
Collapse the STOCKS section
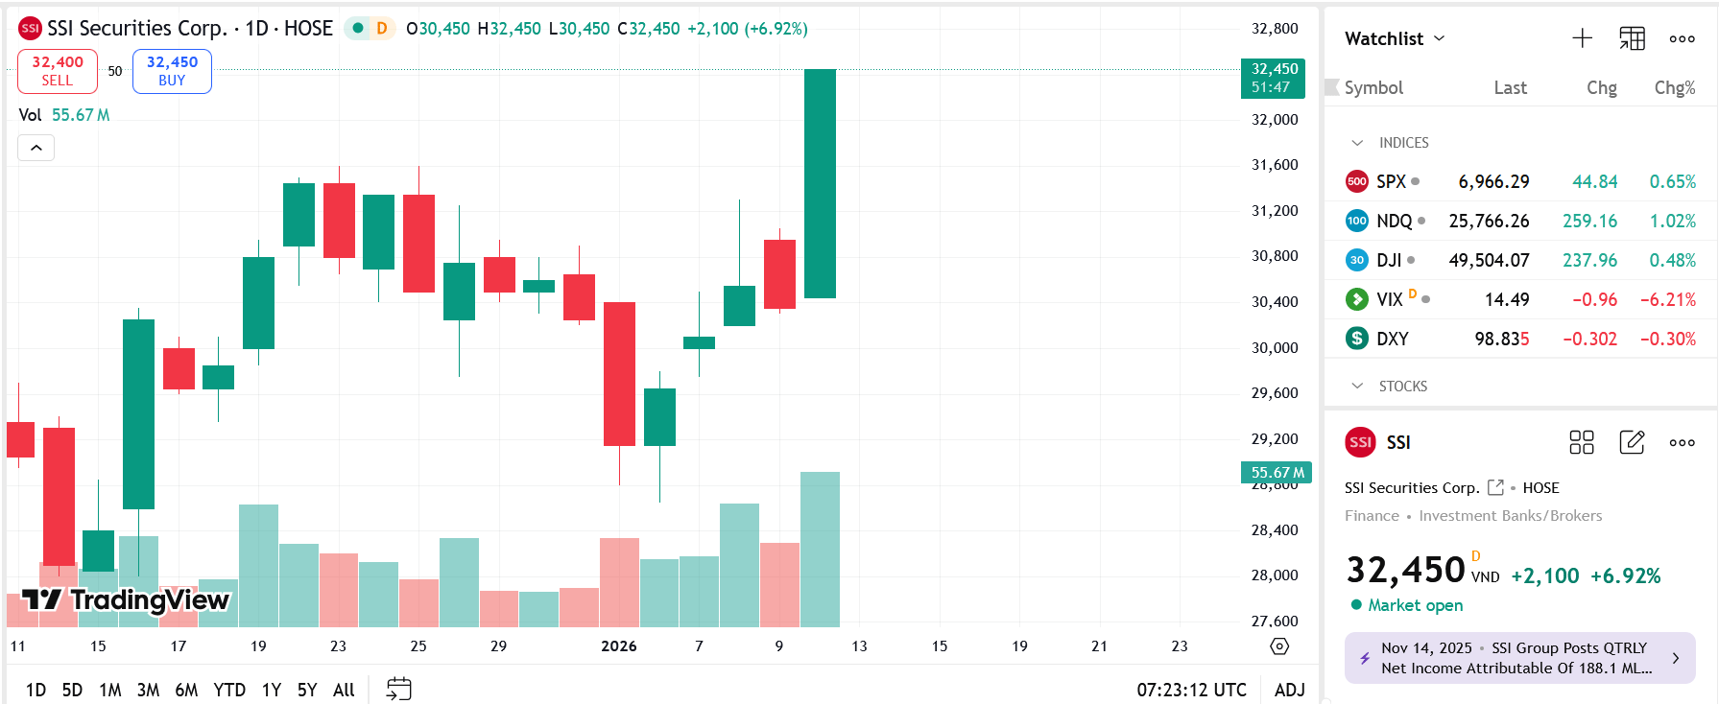tap(1356, 386)
